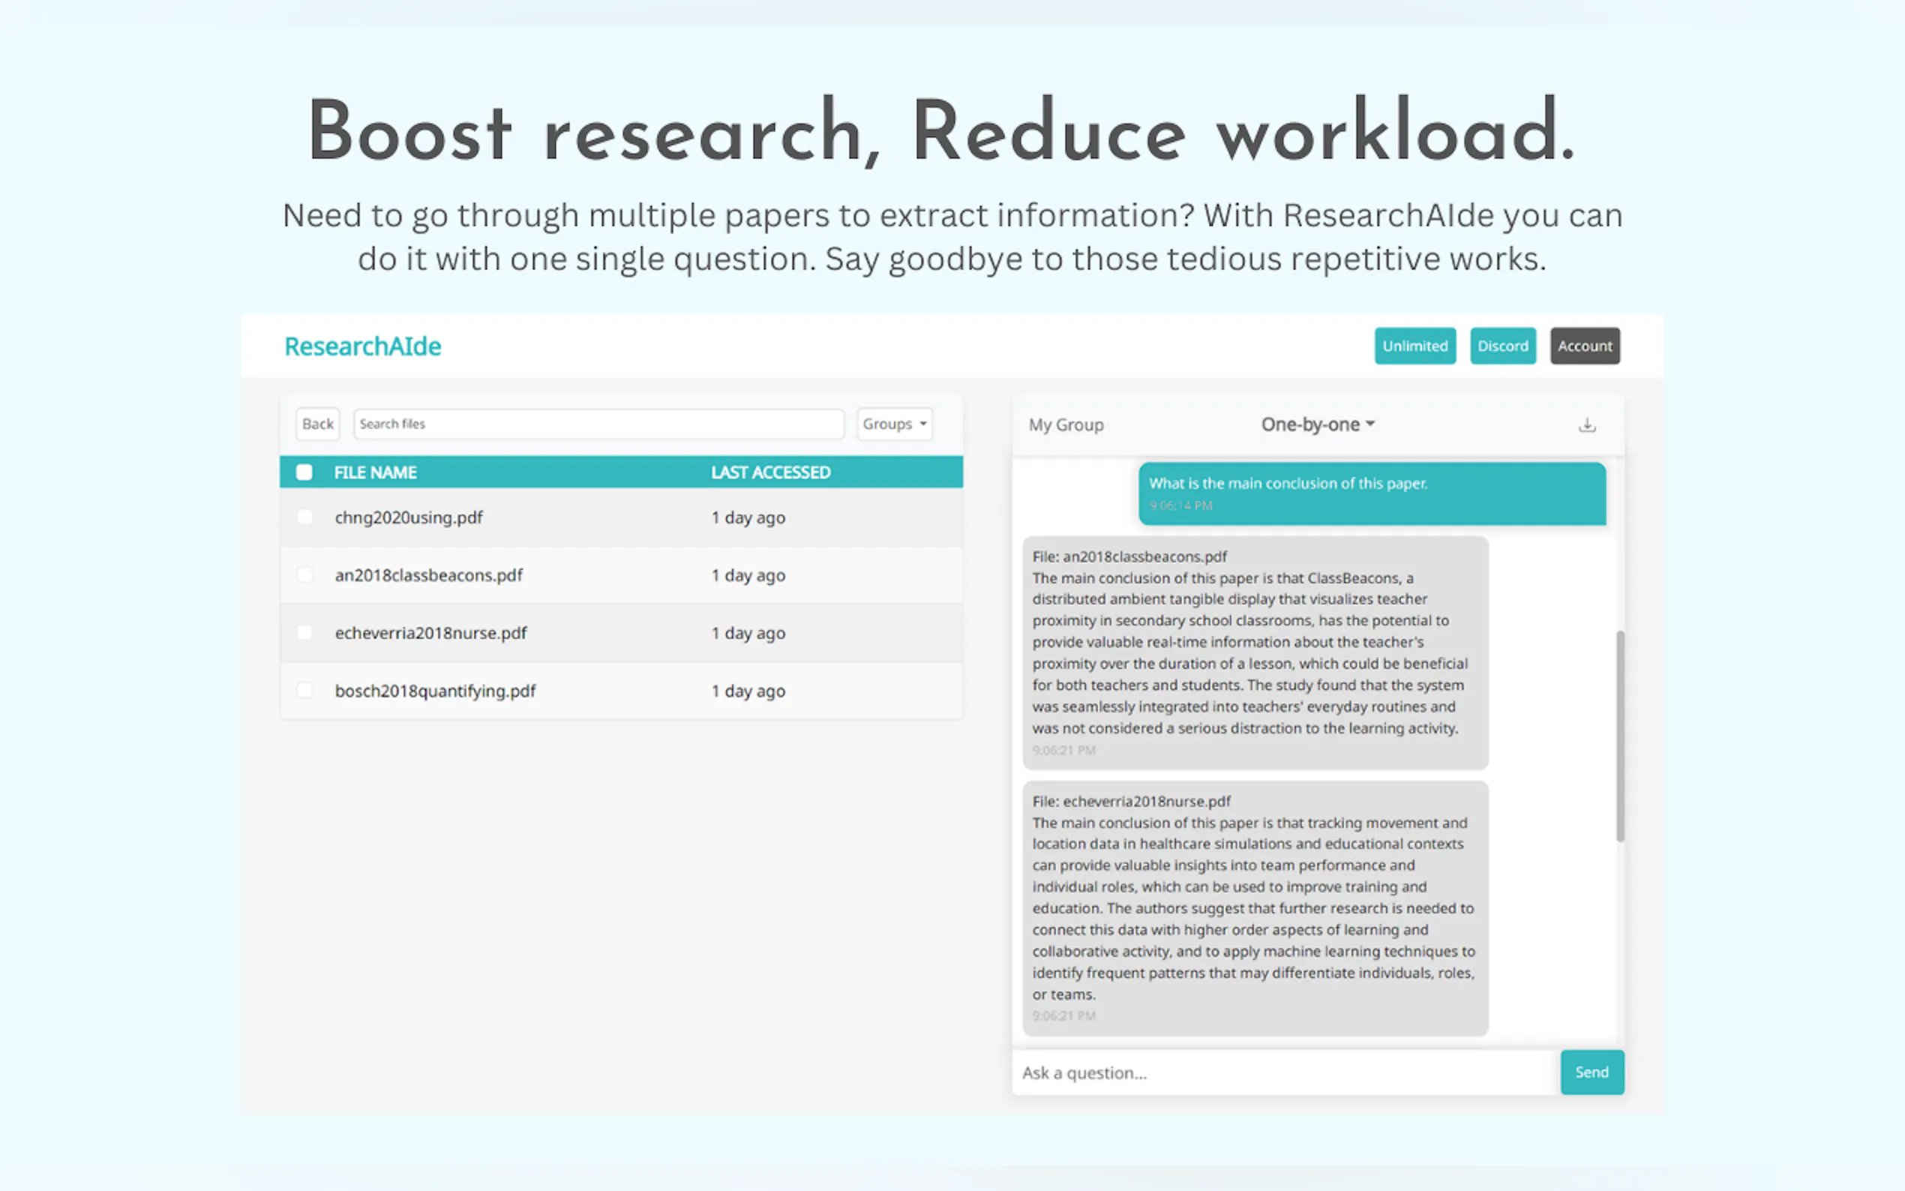Click the FILE NAME column header
This screenshot has width=1905, height=1191.
[375, 472]
